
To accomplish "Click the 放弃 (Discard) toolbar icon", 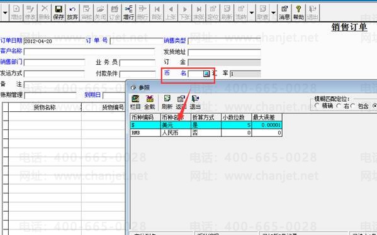I will (x=72, y=13).
